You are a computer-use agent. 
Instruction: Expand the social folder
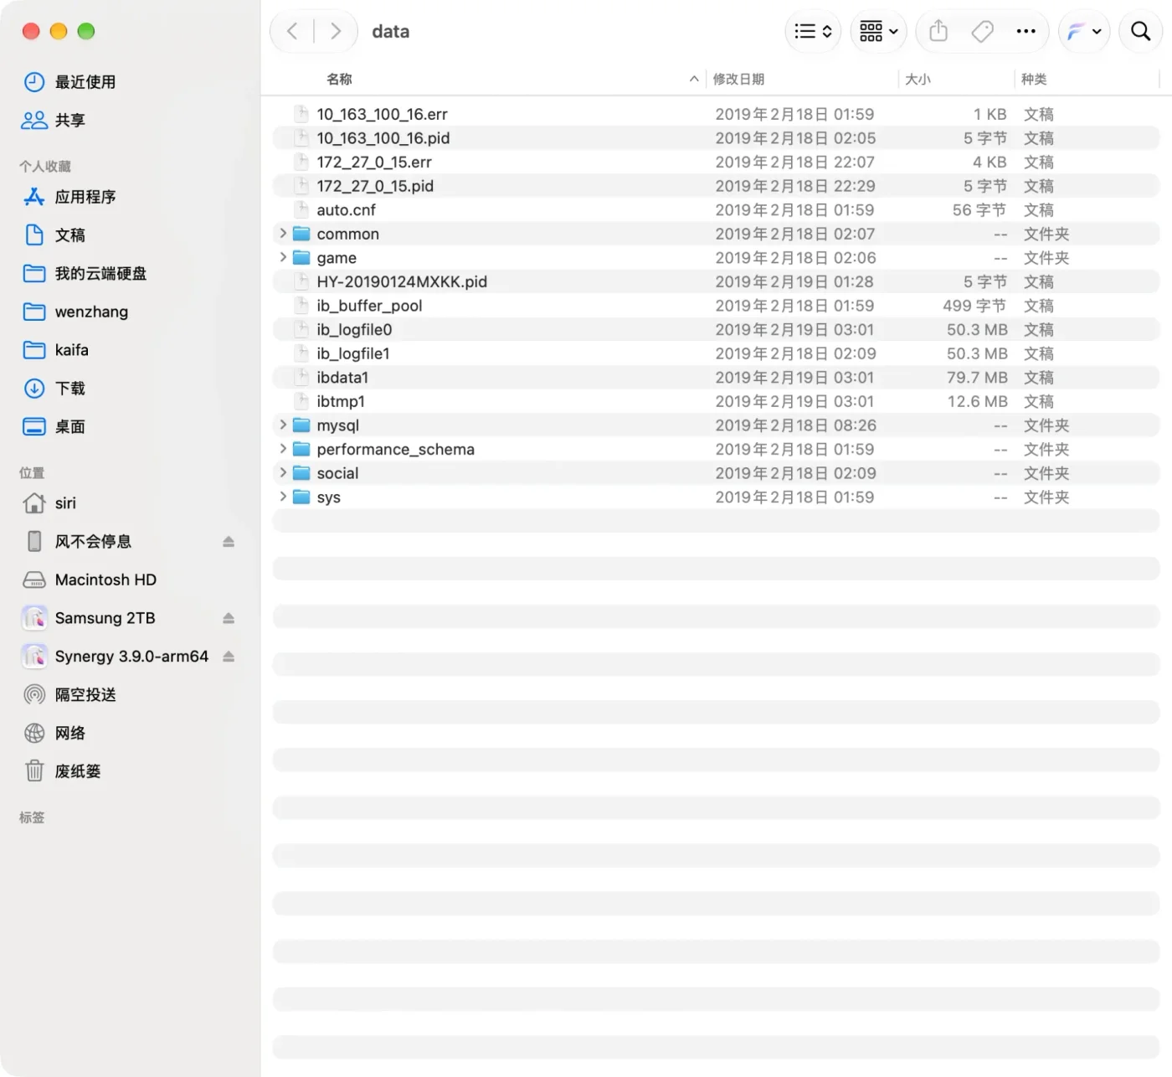(283, 473)
